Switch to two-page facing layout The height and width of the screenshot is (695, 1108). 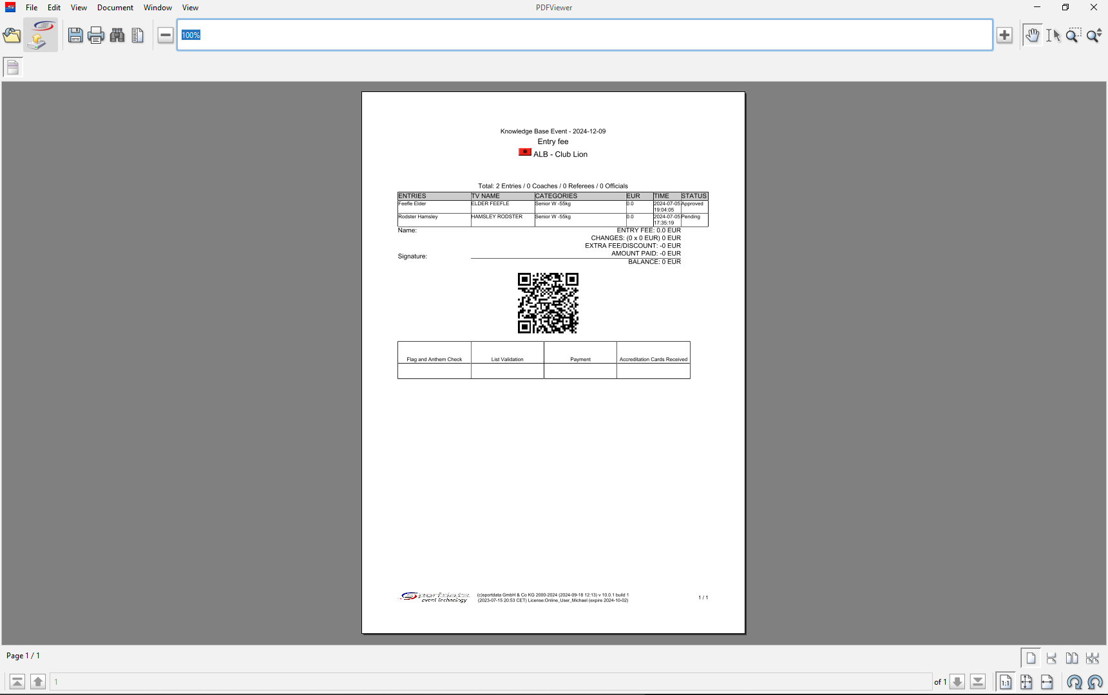pos(1072,658)
